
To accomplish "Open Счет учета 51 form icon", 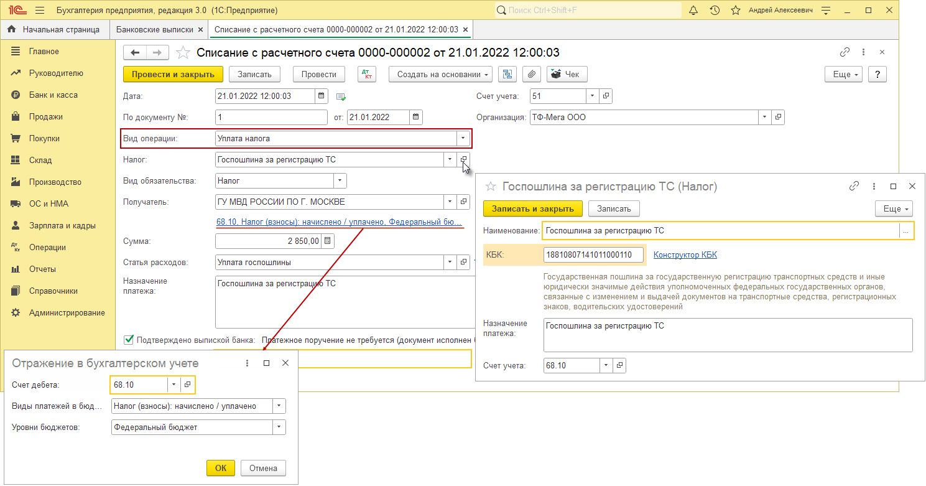I will [x=606, y=96].
